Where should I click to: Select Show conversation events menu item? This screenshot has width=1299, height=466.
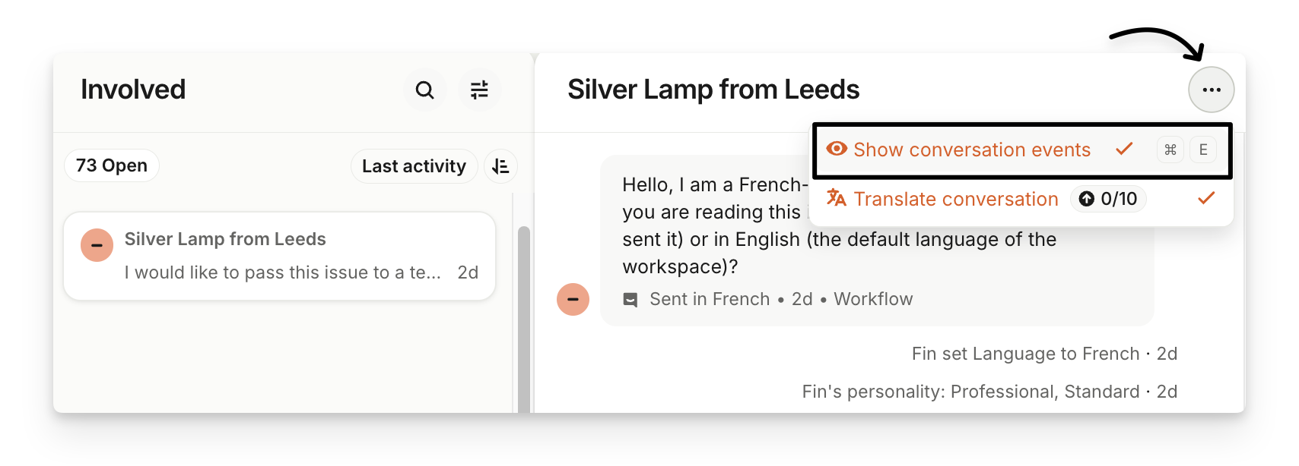(972, 150)
